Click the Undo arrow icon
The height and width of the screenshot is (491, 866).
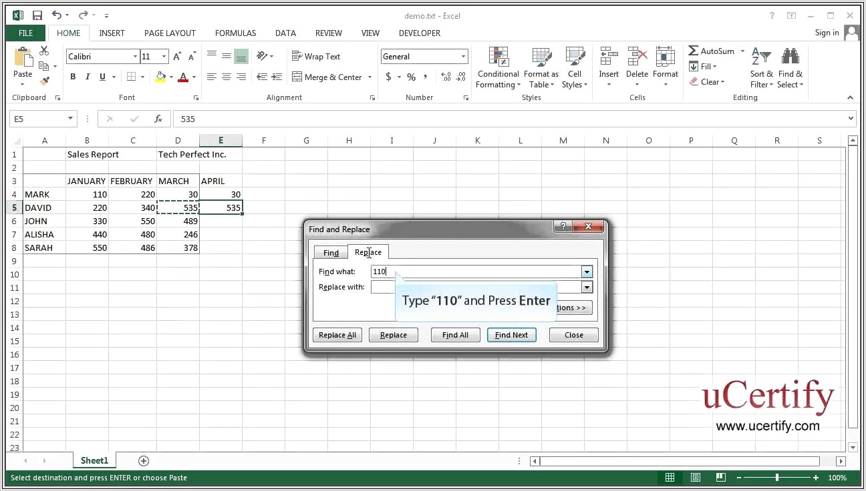click(x=57, y=15)
